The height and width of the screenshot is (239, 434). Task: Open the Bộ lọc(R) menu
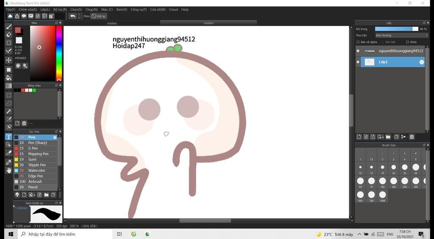click(x=60, y=9)
